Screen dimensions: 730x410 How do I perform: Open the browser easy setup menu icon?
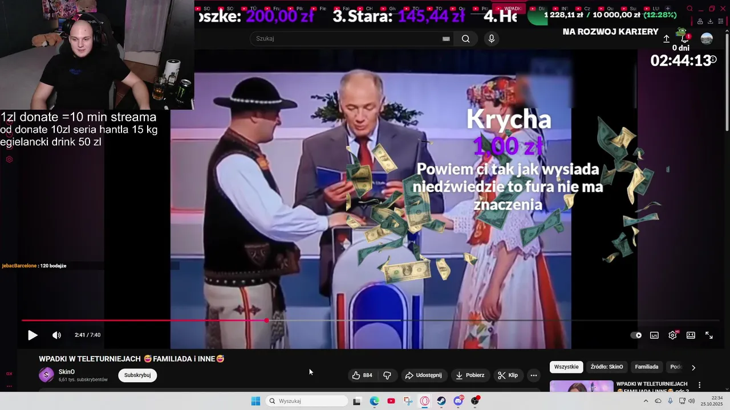point(720,21)
